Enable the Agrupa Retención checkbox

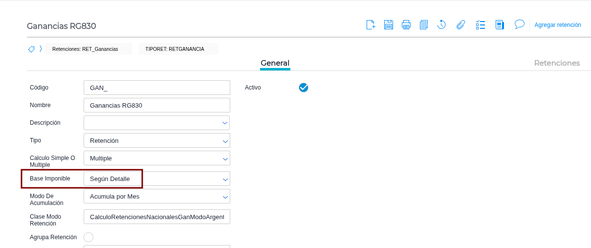pos(88,237)
